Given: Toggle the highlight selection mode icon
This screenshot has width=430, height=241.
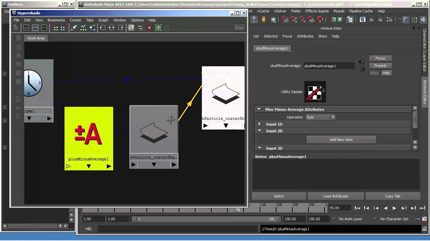Looking at the screenshot, I should (x=273, y=19).
